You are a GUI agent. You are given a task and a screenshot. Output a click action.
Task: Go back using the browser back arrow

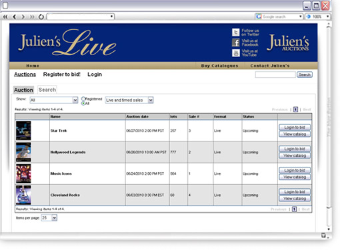pos(15,17)
